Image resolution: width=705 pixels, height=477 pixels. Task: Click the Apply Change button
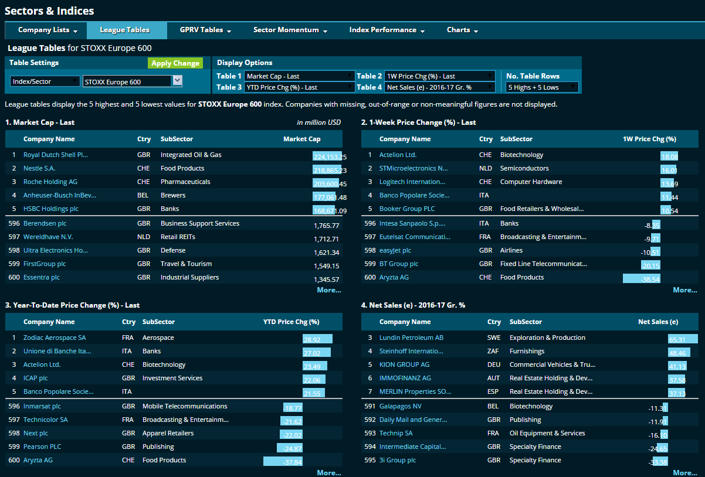click(x=175, y=63)
